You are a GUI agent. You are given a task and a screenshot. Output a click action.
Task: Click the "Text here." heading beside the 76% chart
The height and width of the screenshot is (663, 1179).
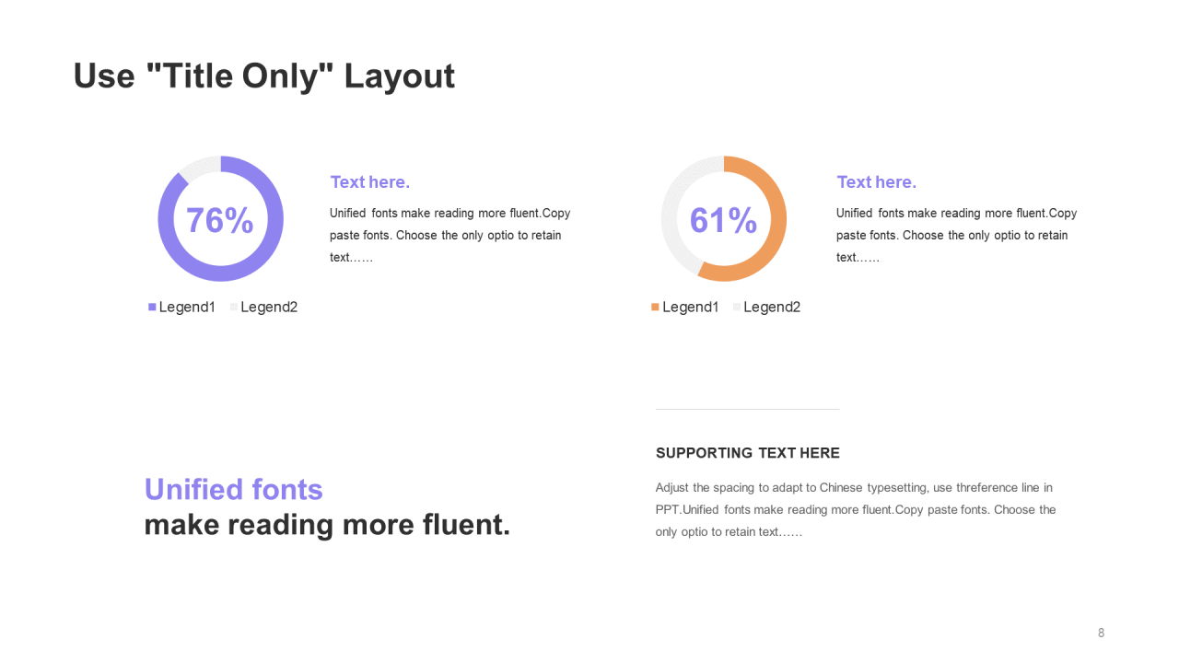tap(369, 182)
